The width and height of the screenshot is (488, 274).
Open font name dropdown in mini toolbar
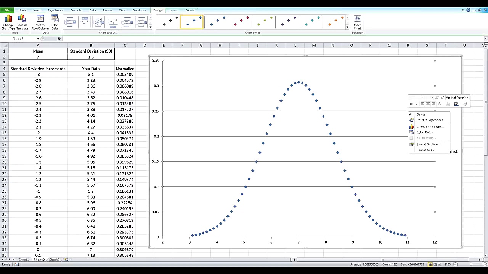pyautogui.click(x=422, y=97)
